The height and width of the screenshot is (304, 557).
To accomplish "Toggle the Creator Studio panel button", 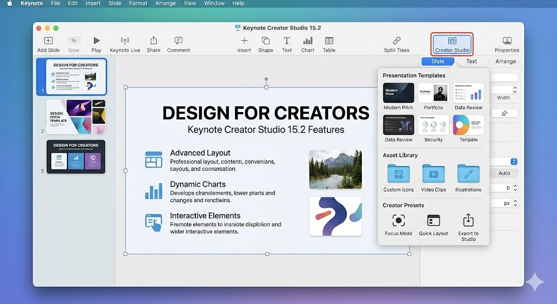I will tap(452, 45).
